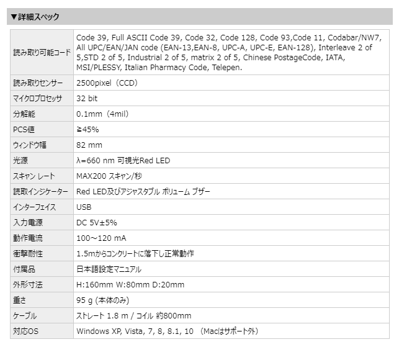Click the DC 5V±5% power value

pyautogui.click(x=97, y=223)
